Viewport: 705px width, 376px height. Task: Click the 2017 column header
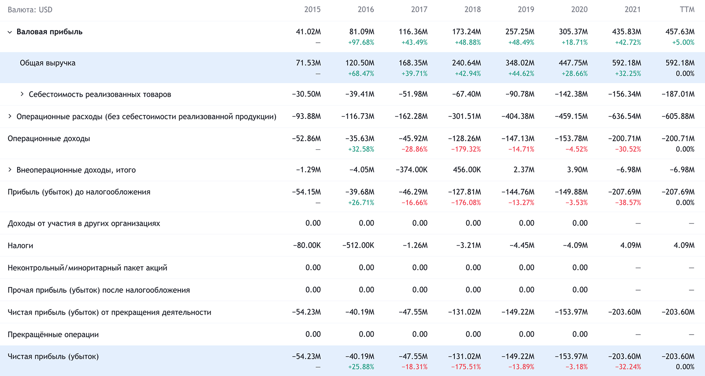[419, 10]
